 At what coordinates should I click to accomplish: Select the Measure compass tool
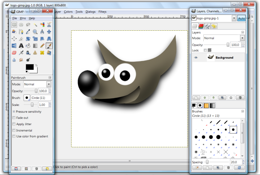coord(42,32)
